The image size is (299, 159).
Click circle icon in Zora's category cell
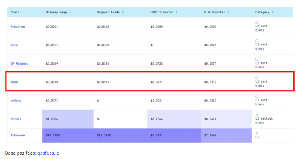point(257,41)
